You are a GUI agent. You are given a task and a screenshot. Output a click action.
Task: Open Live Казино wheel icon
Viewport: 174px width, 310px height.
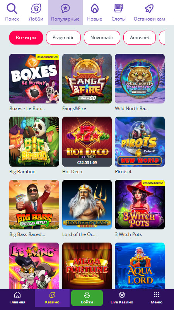coord(122,295)
